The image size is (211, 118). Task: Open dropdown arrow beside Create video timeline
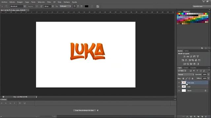98,110
